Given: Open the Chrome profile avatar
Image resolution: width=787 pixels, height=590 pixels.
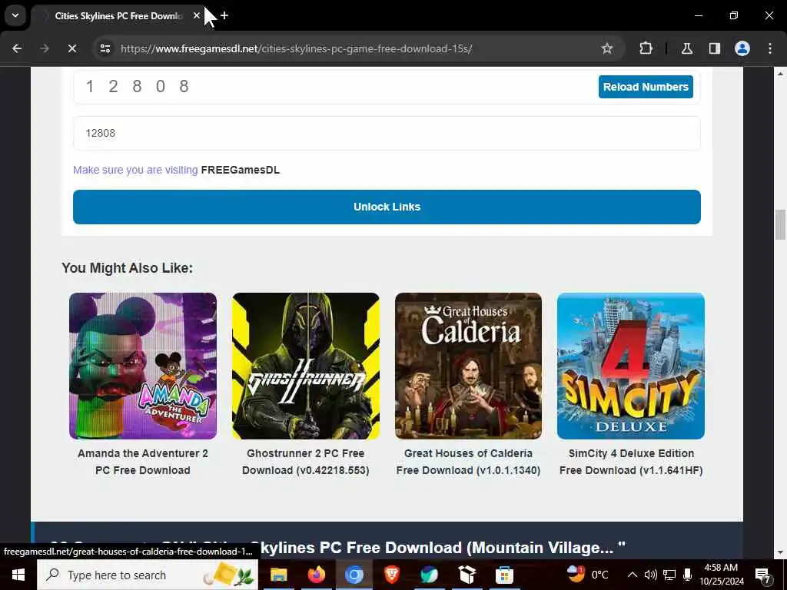Looking at the screenshot, I should pos(742,48).
